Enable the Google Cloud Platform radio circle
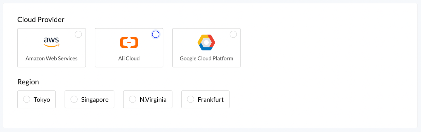Screen dimensions: 421x132 tap(233, 34)
